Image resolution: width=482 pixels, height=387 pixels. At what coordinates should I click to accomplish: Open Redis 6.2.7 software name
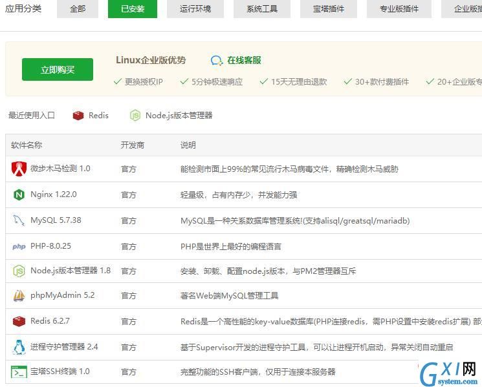(x=50, y=321)
